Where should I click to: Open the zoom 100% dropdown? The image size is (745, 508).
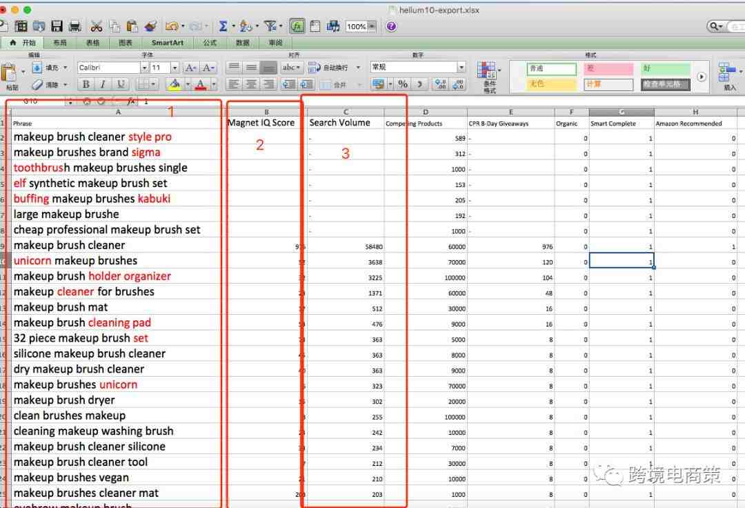(x=372, y=27)
